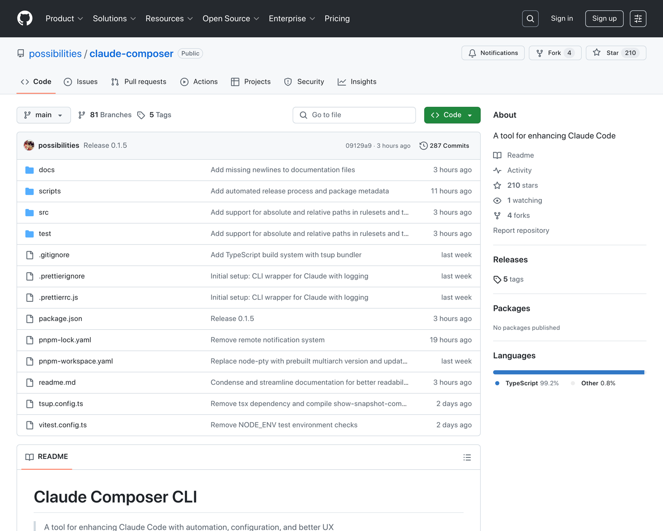Click the star icon beside 210 stars

(497, 186)
